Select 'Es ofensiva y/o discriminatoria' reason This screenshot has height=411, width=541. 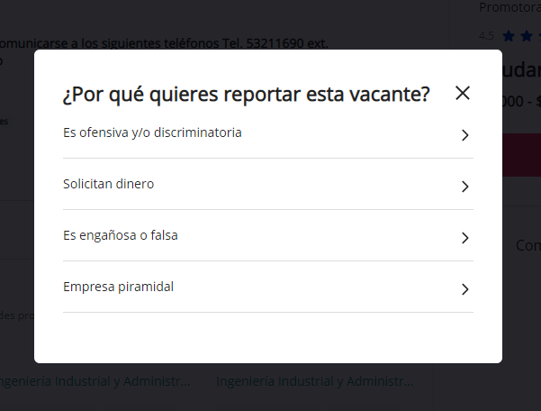coord(267,133)
